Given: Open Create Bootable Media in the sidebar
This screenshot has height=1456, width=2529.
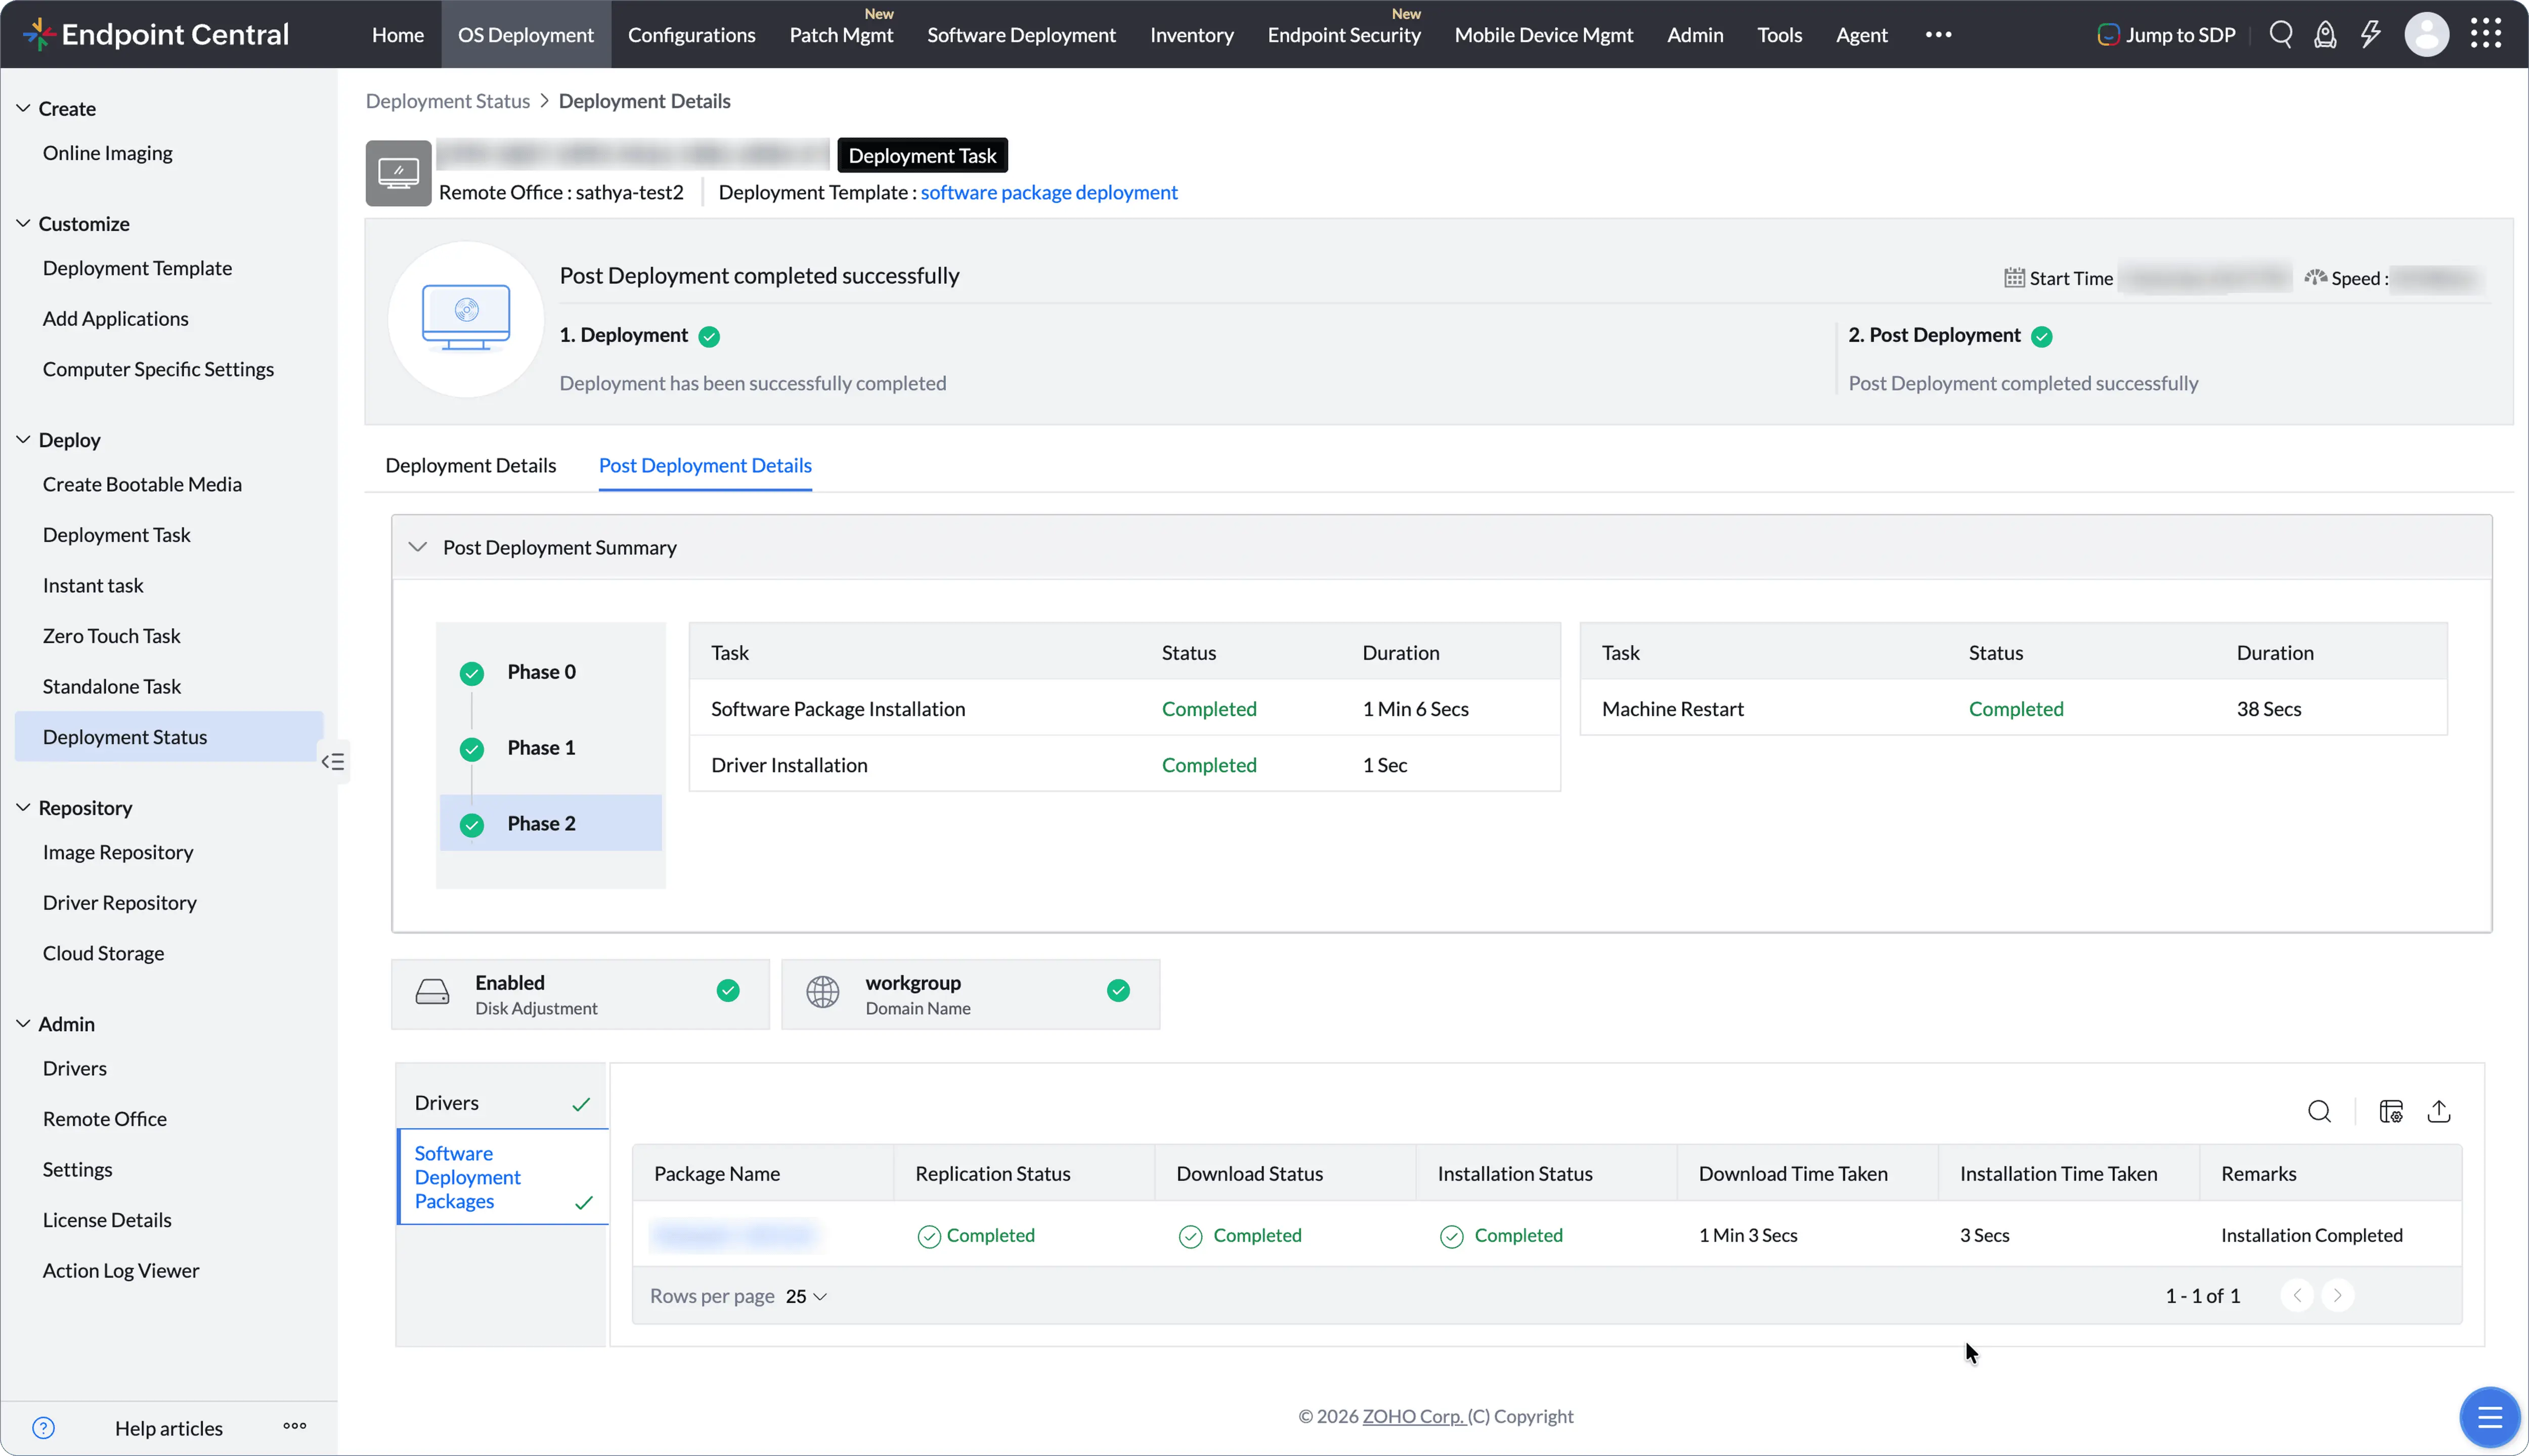Looking at the screenshot, I should [142, 484].
